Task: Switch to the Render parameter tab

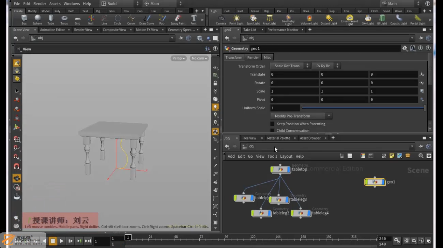Action: click(x=253, y=57)
